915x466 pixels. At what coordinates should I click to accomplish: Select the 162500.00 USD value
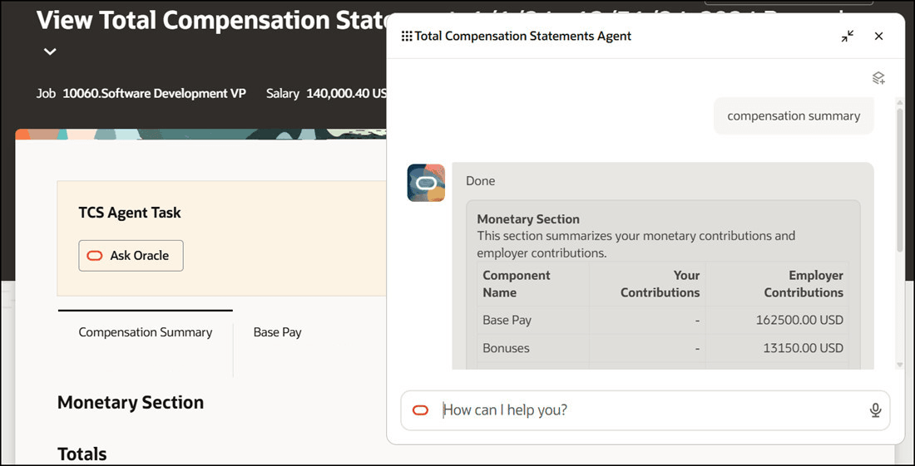[x=799, y=321]
